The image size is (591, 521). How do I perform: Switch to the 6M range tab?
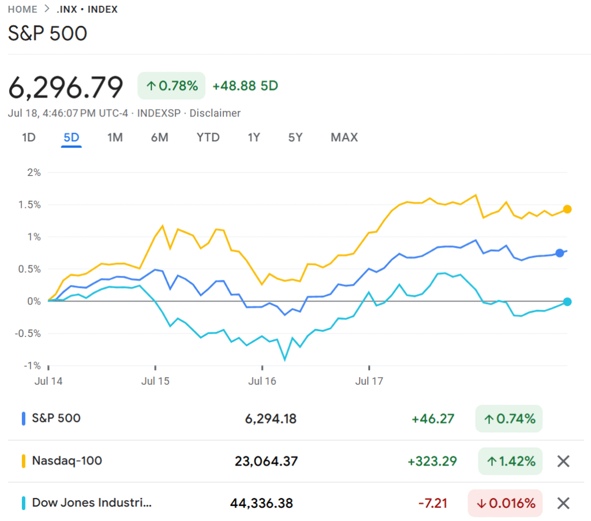[159, 137]
